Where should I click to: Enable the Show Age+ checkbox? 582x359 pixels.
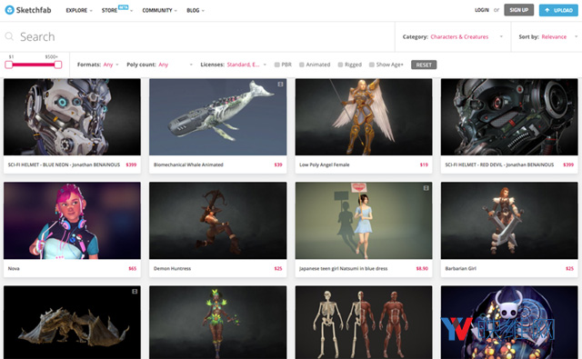372,65
